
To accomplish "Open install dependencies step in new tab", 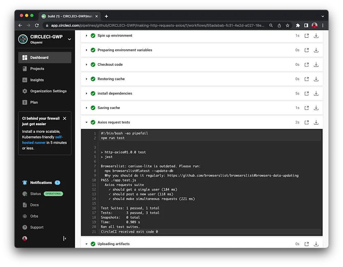I will (306, 93).
